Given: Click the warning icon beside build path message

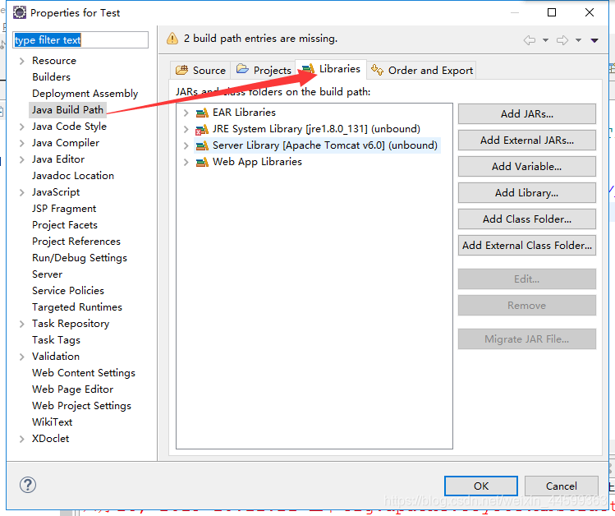Looking at the screenshot, I should click(172, 39).
